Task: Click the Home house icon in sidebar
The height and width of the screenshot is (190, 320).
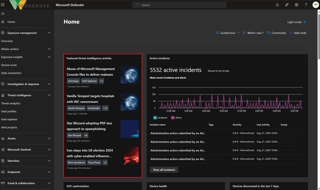Action: (x=3, y=22)
